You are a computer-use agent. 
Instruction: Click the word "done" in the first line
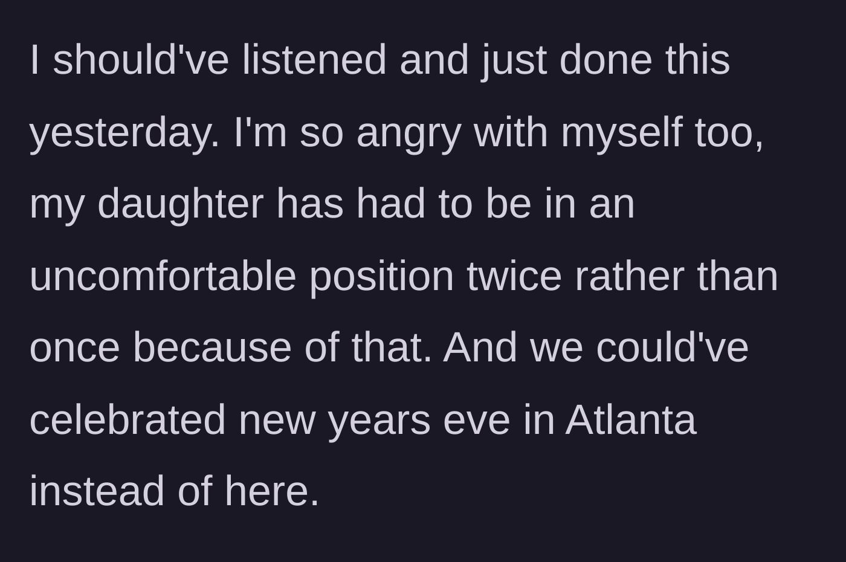pos(606,60)
